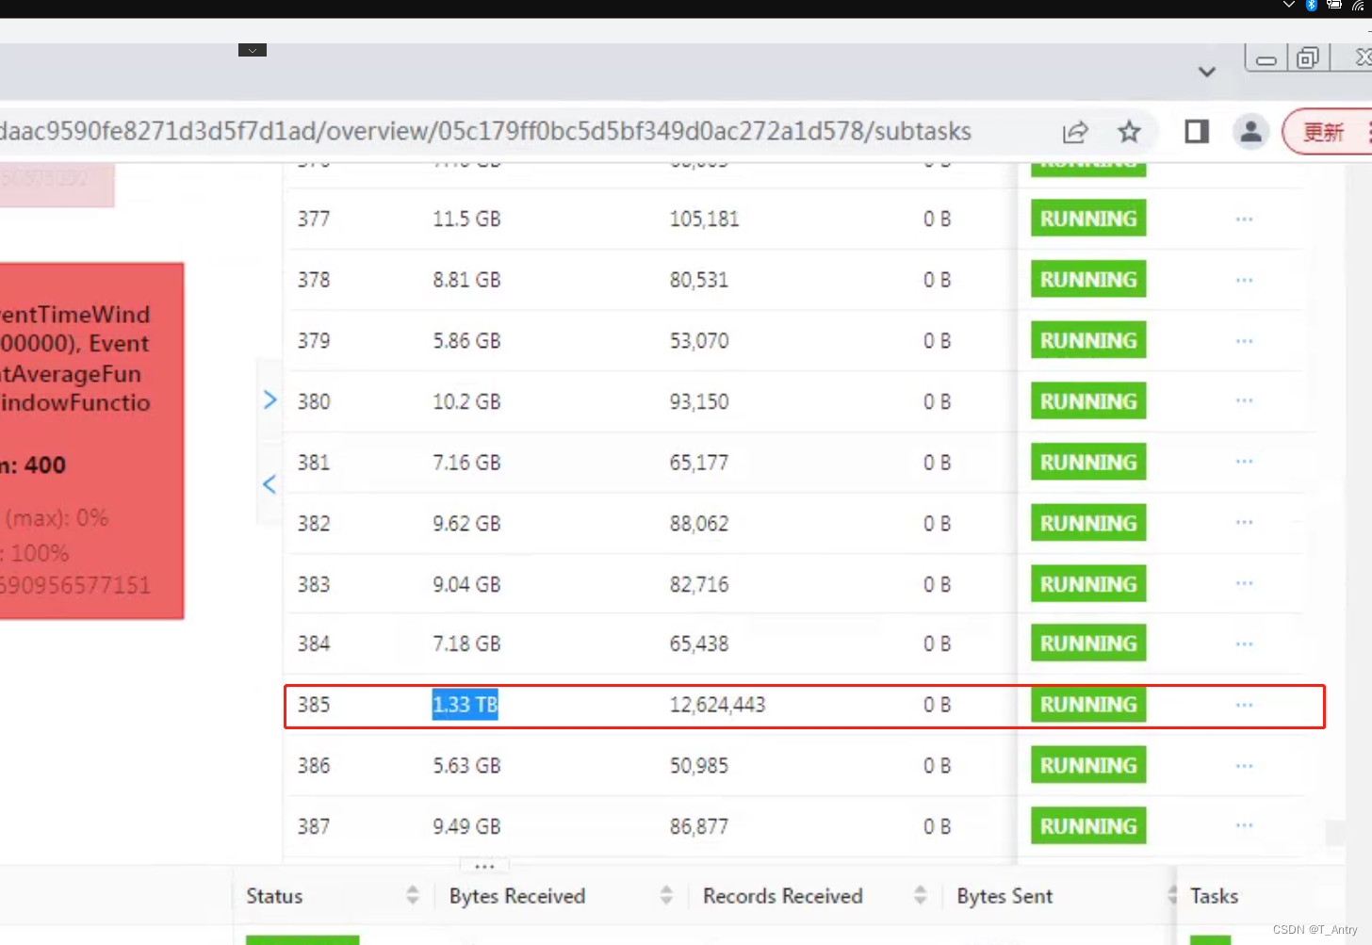Click the small dark dropdown tab above the toolbar
The image size is (1372, 945).
[253, 50]
